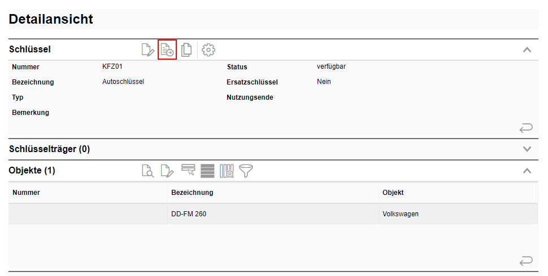Click the magnifier view icon in Objekte toolbar
Screen dimensions: 548x276
[x=147, y=171]
